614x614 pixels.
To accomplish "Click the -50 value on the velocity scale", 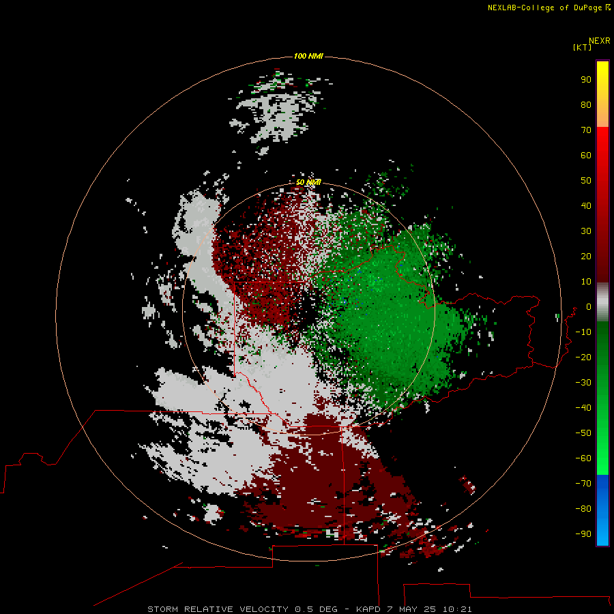I will [x=583, y=433].
